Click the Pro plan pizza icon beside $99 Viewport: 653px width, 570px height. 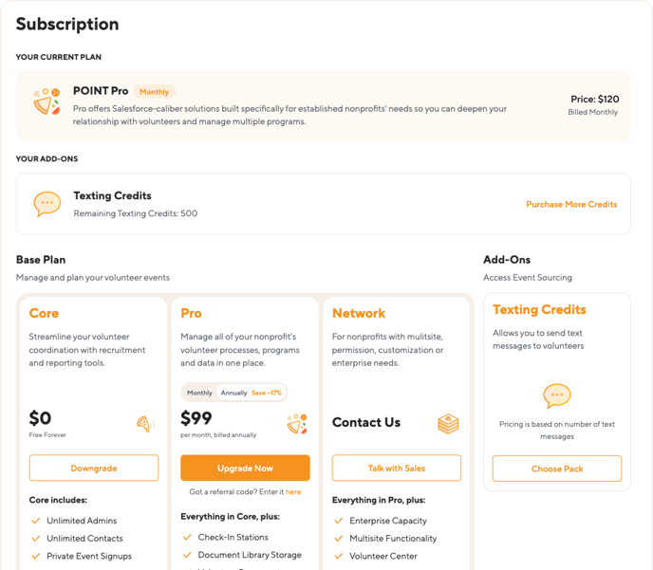click(297, 424)
